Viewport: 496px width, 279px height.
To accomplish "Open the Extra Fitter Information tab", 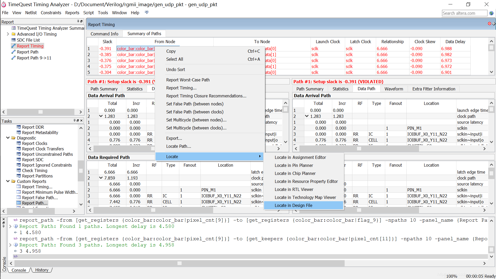I will tap(434, 89).
